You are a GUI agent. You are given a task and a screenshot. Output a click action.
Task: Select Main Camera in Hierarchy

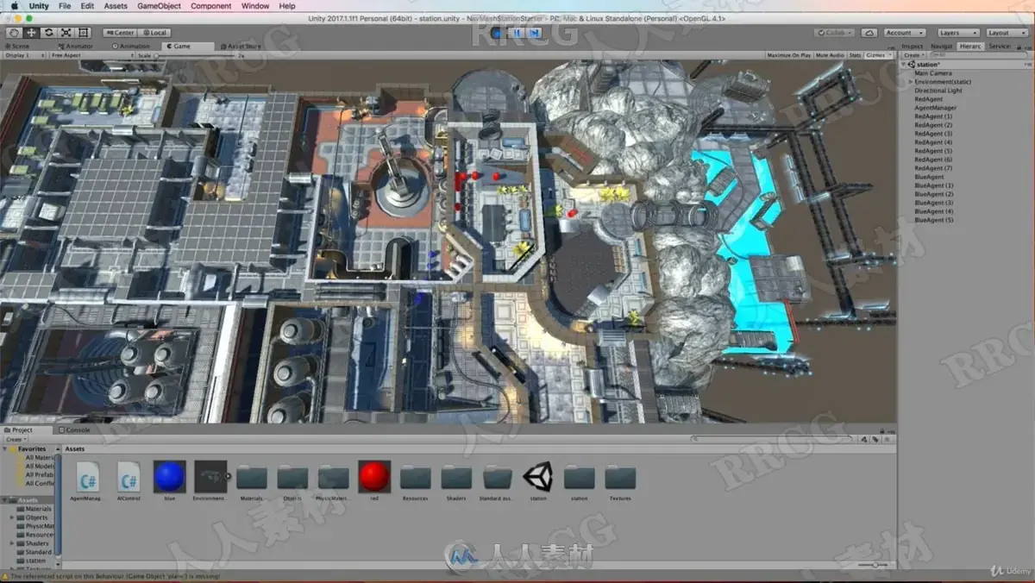933,73
